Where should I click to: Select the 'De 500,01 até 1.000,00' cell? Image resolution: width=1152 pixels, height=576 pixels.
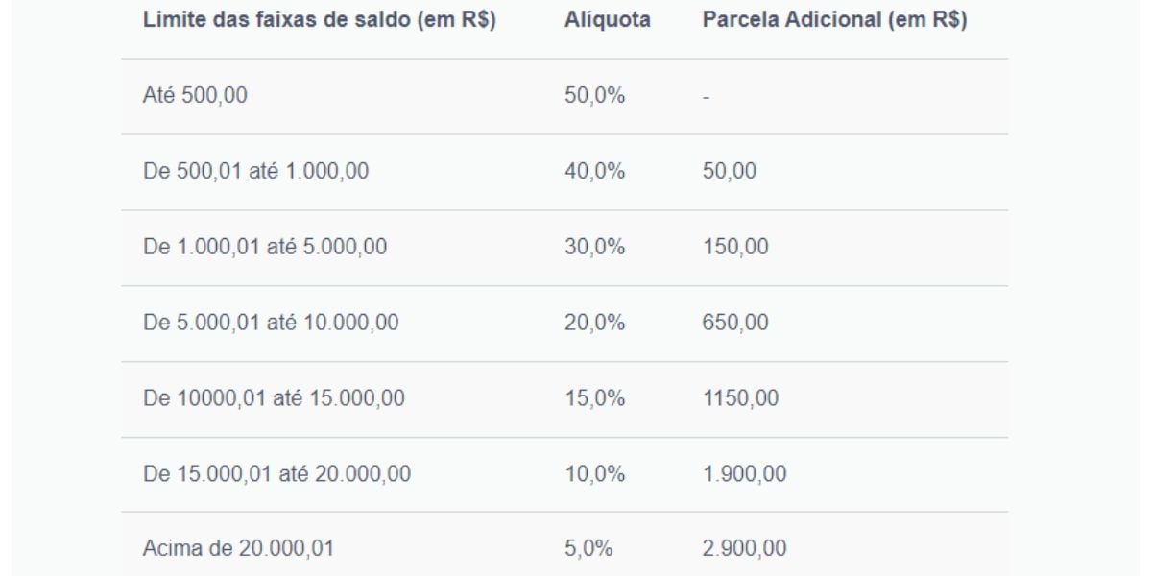[255, 172]
